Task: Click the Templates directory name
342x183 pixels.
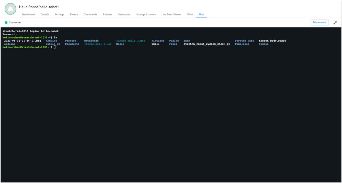Action: 242,44
